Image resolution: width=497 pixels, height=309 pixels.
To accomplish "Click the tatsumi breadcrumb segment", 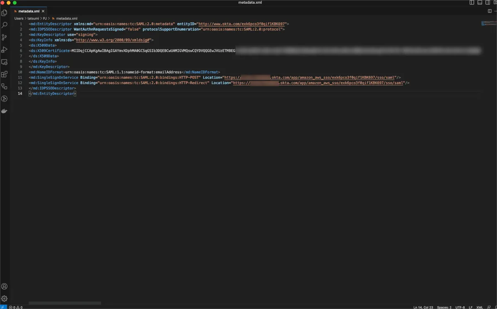I will [x=33, y=18].
